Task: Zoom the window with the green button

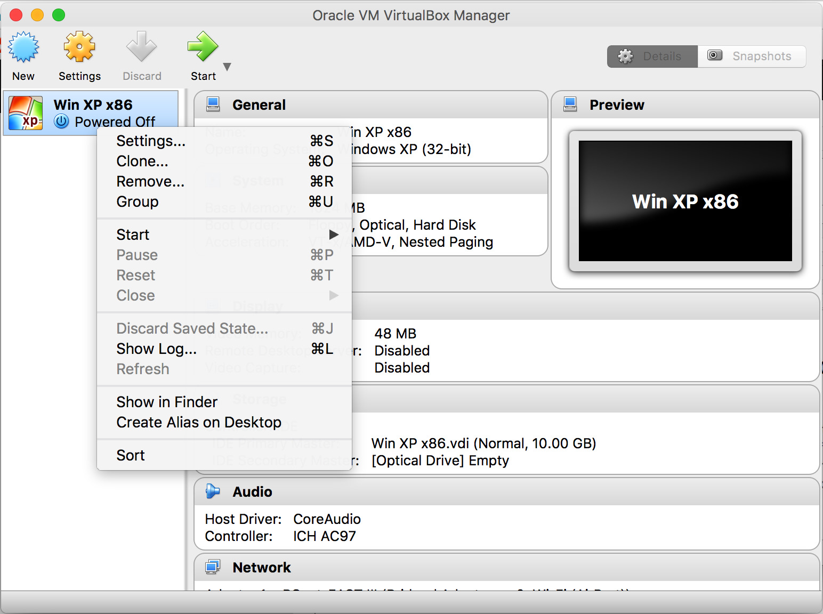Action: click(x=59, y=15)
